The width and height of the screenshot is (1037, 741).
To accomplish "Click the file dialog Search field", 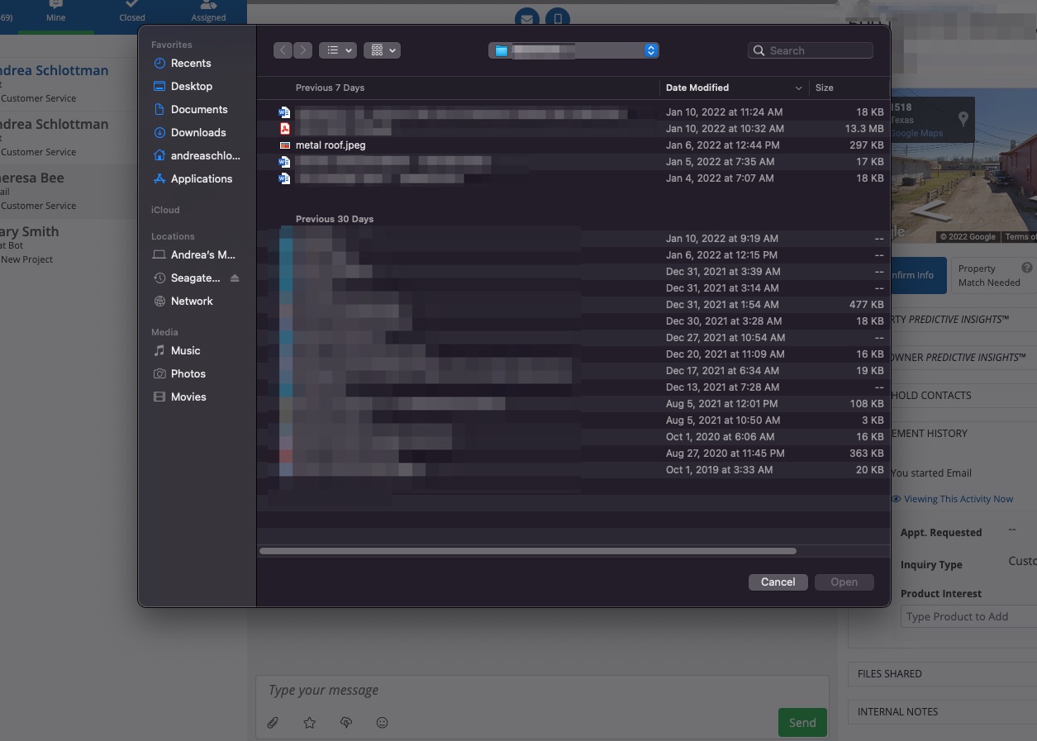I will (x=818, y=50).
